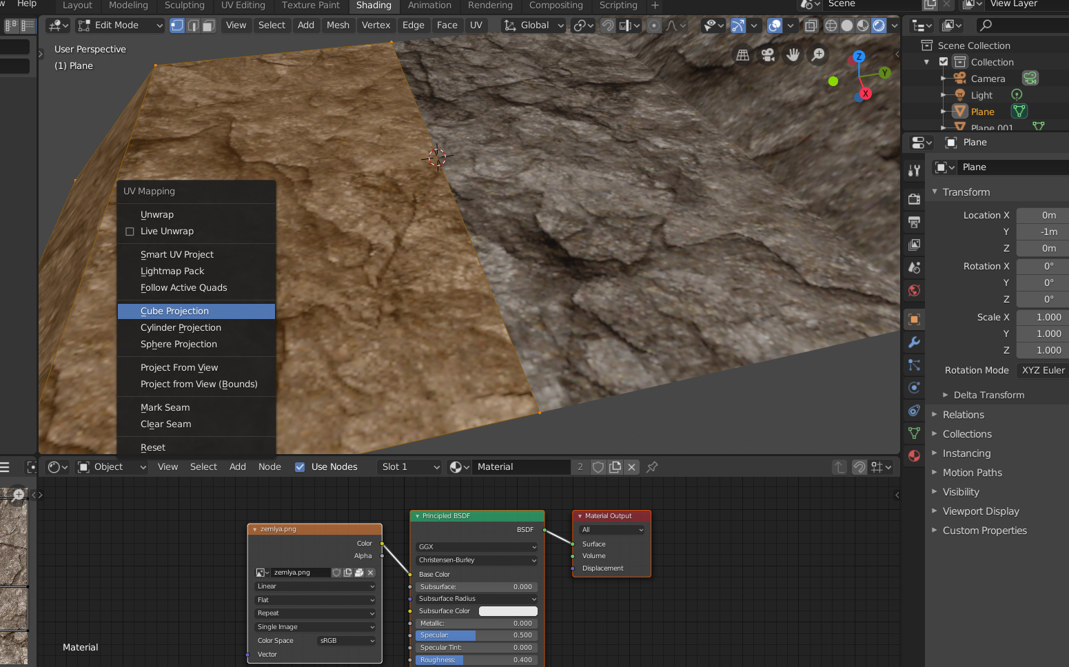Screen dimensions: 1069x667
Task: Choose Cube Projection from UV Mapping menu
Action: coord(174,311)
